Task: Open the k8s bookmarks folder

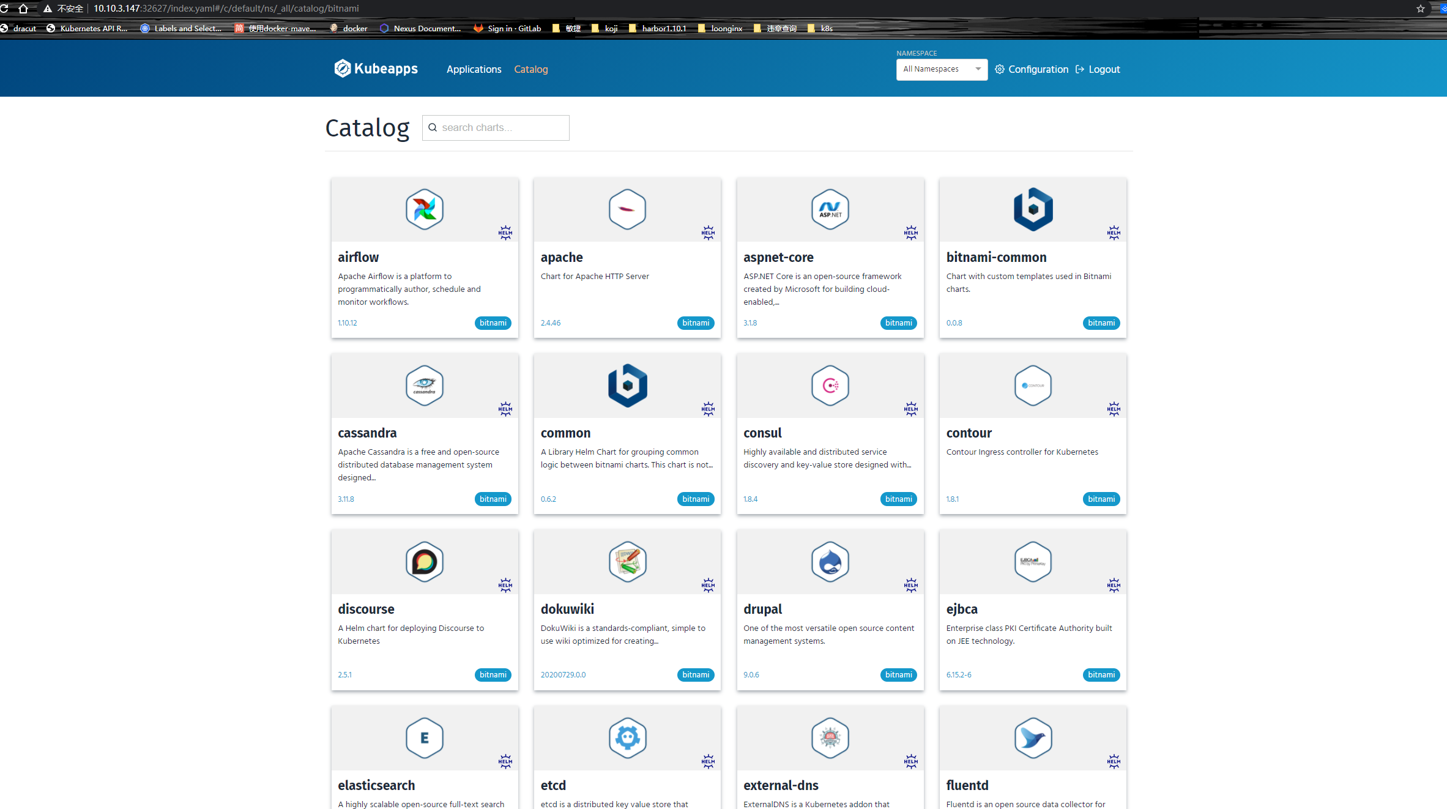Action: pos(820,28)
